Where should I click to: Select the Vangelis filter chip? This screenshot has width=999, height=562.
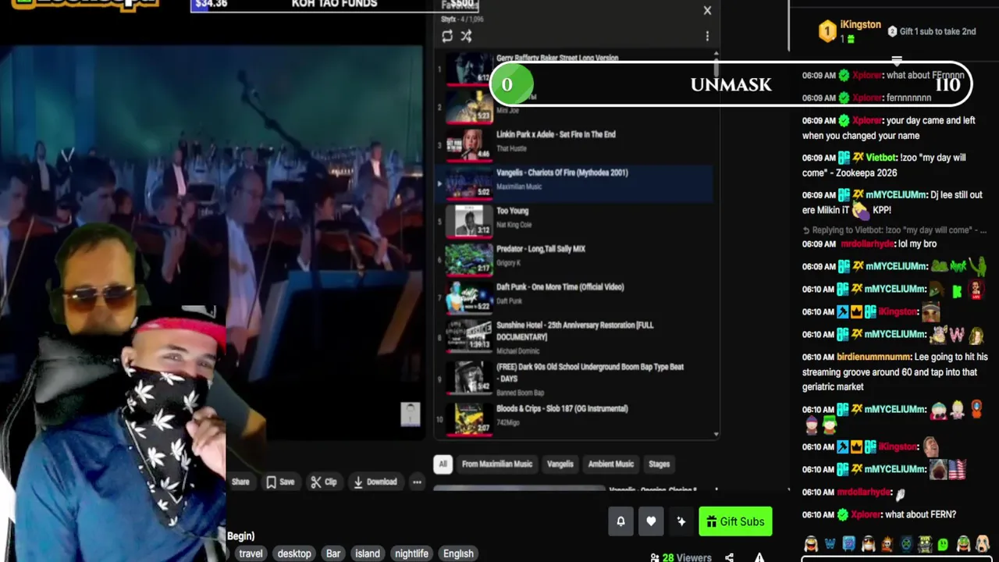point(560,464)
